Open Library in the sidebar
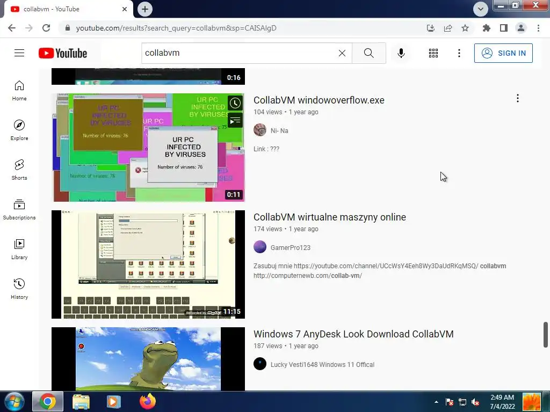 tap(19, 249)
